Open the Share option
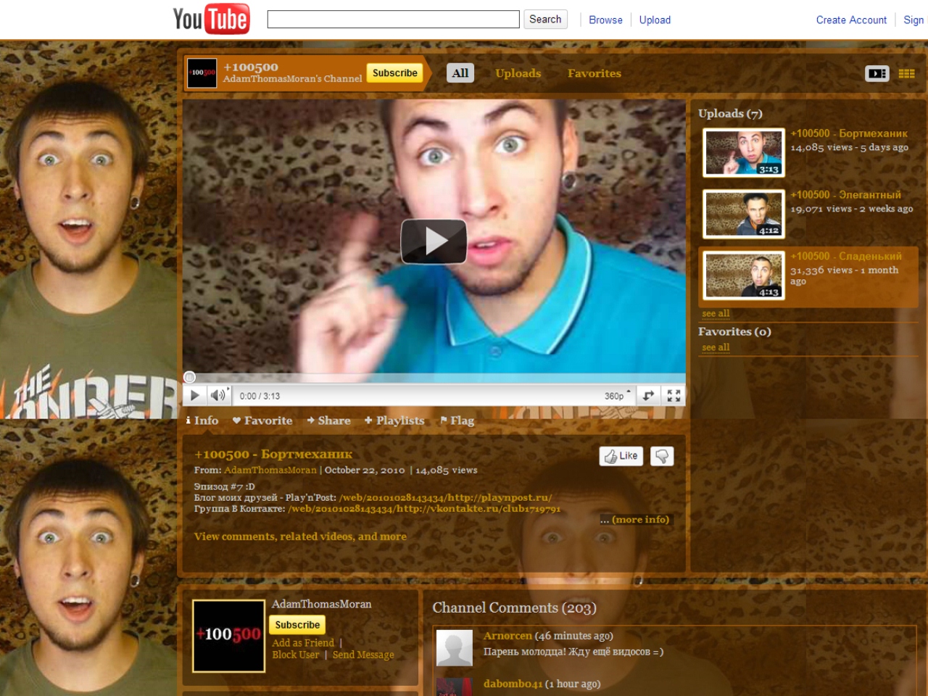 [x=328, y=420]
